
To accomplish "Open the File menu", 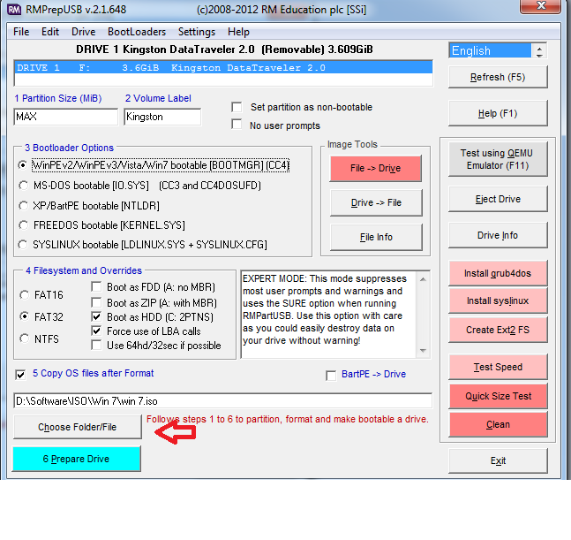I will (21, 32).
